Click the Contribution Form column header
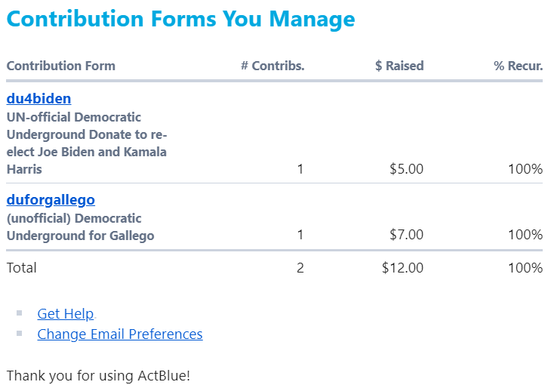Image resolution: width=551 pixels, height=385 pixels. click(x=61, y=66)
